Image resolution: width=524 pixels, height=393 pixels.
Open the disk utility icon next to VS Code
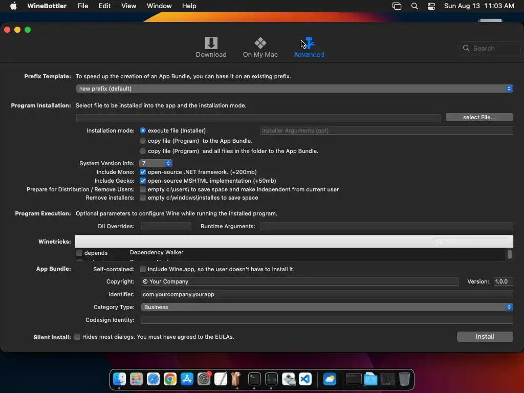coord(289,379)
